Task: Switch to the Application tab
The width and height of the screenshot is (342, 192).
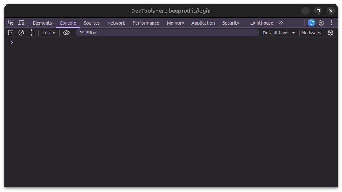Action: tap(203, 23)
